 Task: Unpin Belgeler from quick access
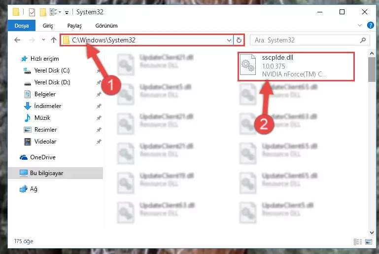pos(99,94)
